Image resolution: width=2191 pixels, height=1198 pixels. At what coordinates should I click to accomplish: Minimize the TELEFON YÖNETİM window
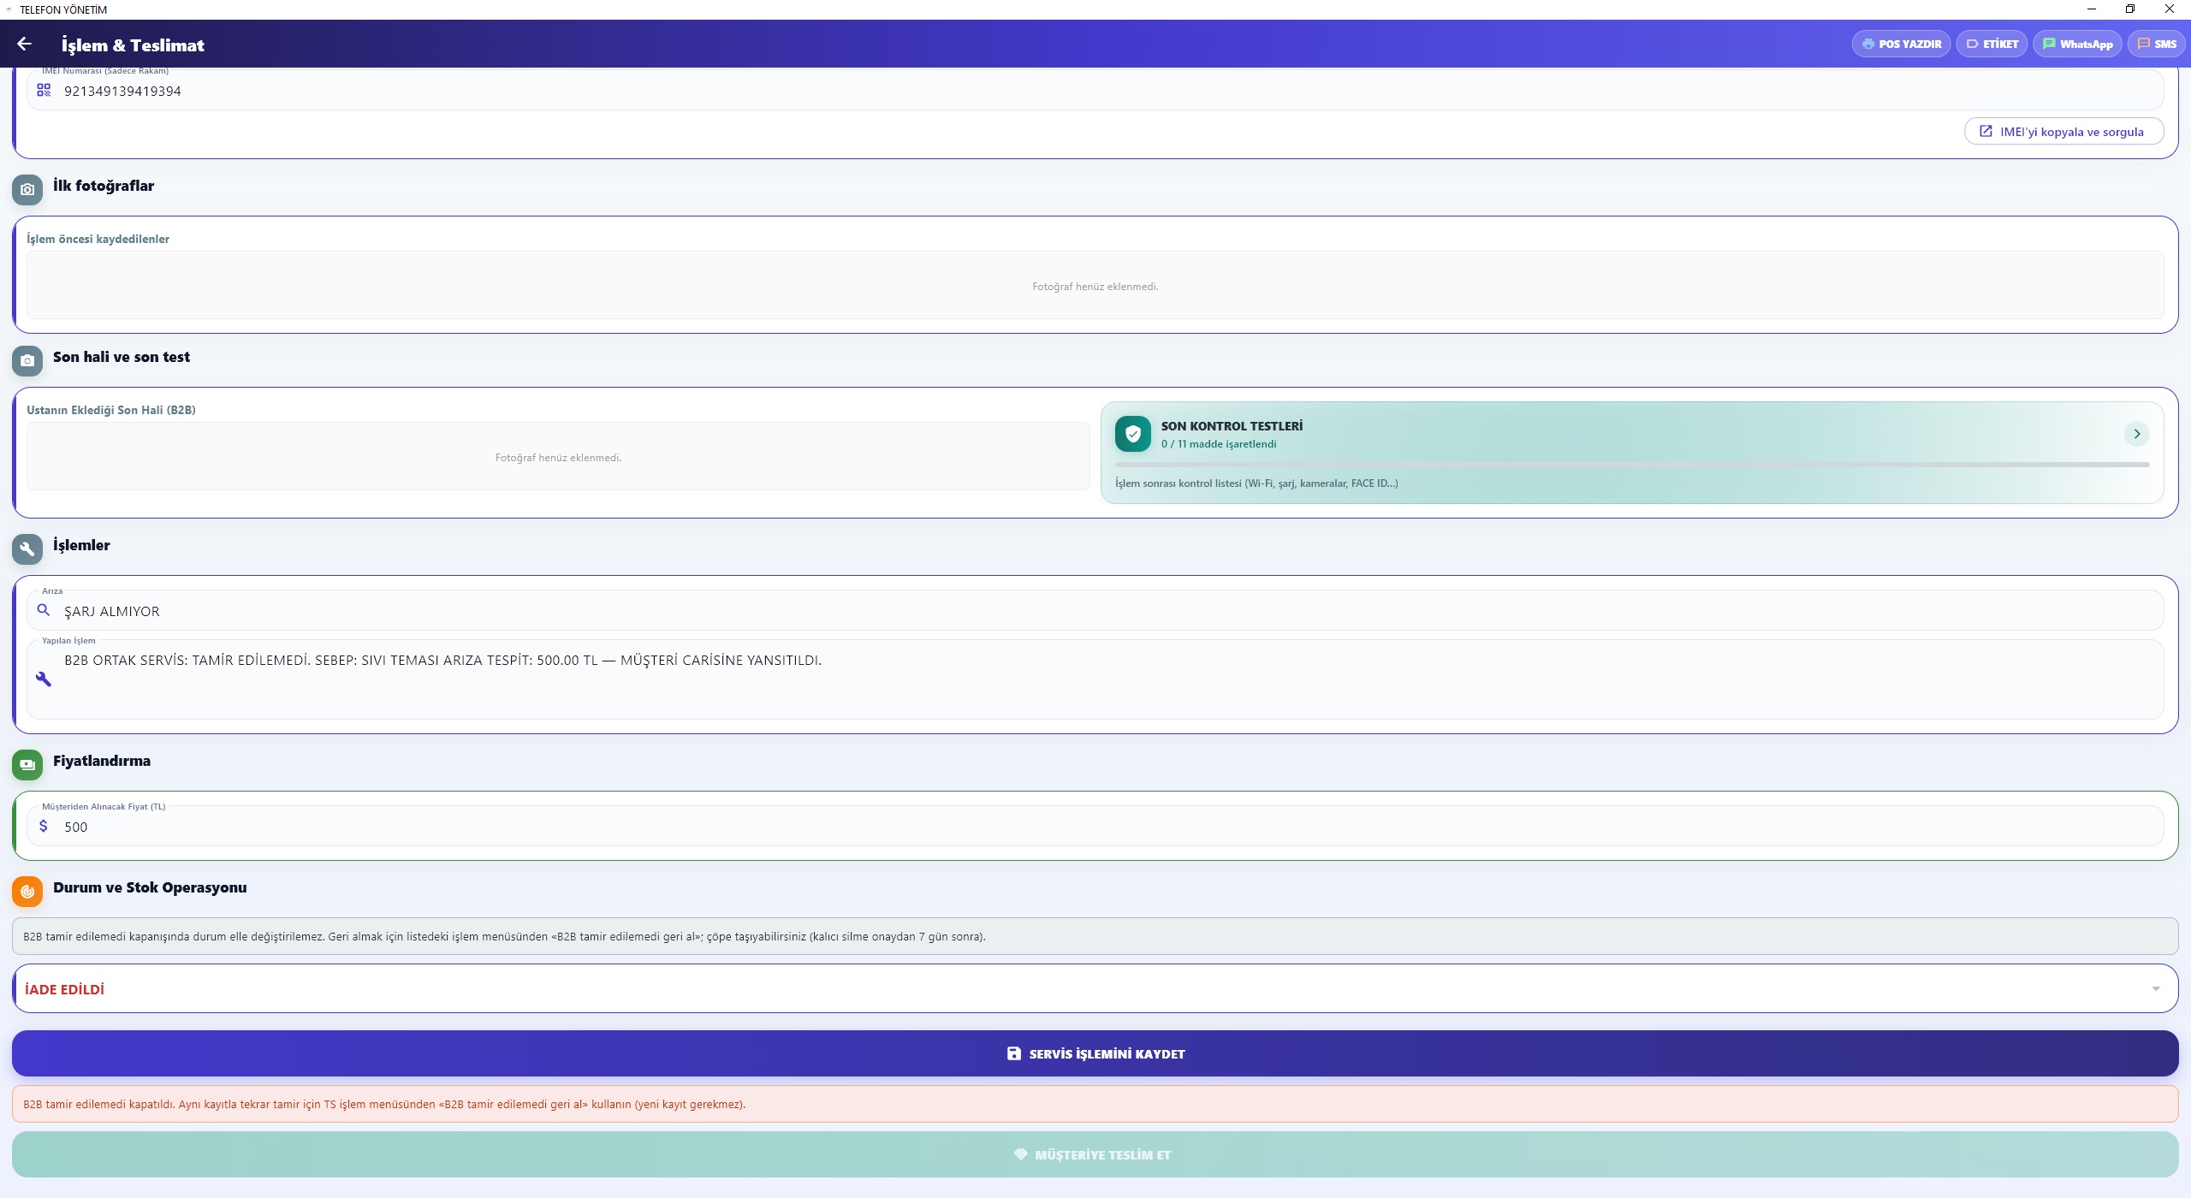(2092, 9)
